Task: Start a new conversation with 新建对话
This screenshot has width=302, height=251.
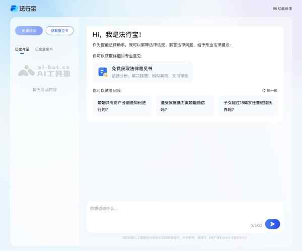Action: click(x=29, y=31)
